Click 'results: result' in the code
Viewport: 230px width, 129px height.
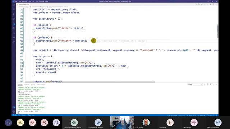46,72
